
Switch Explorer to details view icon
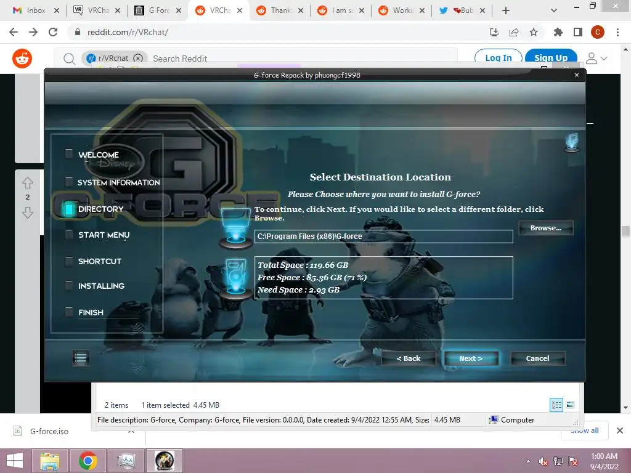click(556, 405)
